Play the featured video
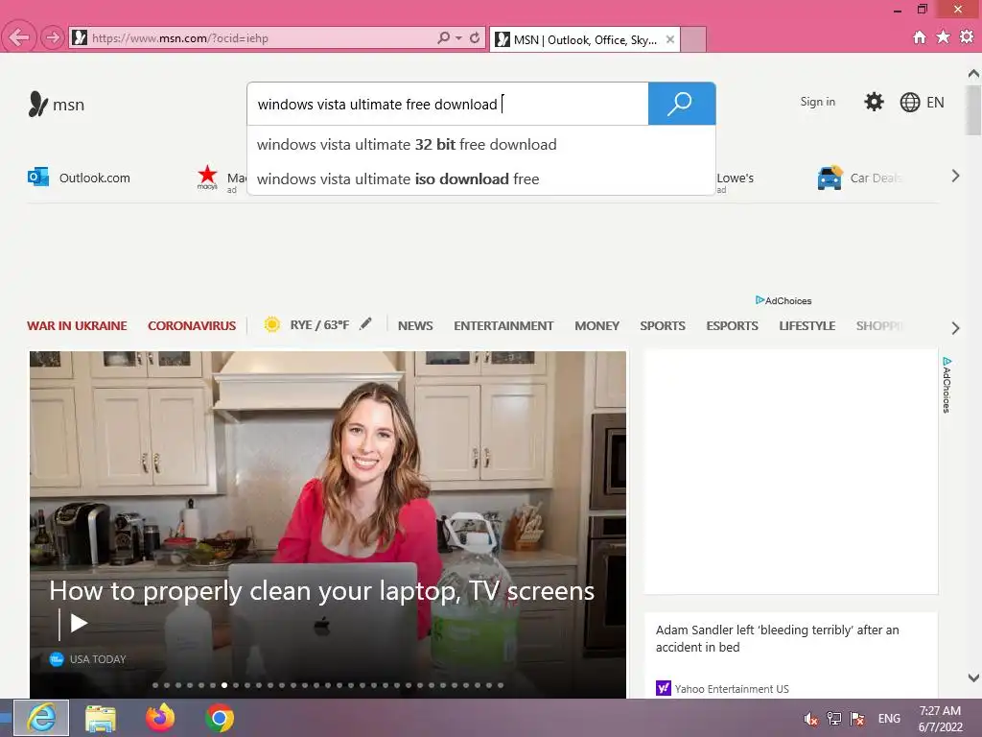 (79, 623)
